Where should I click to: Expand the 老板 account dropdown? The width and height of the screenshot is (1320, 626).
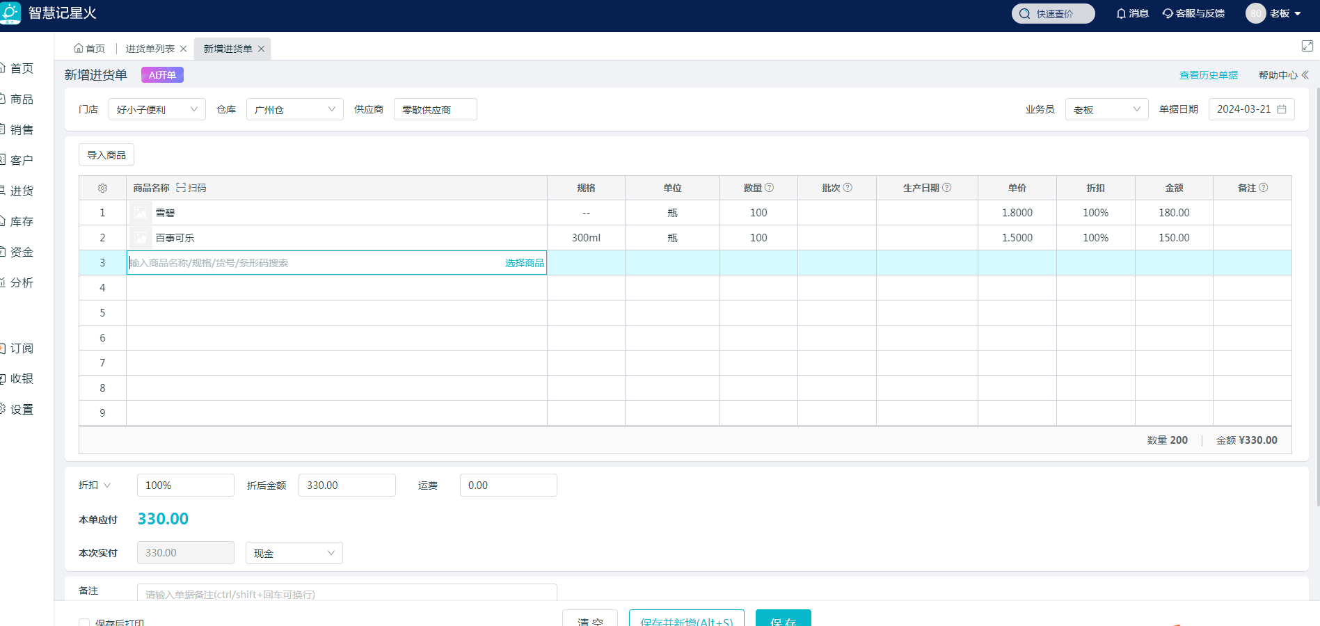click(x=1285, y=14)
